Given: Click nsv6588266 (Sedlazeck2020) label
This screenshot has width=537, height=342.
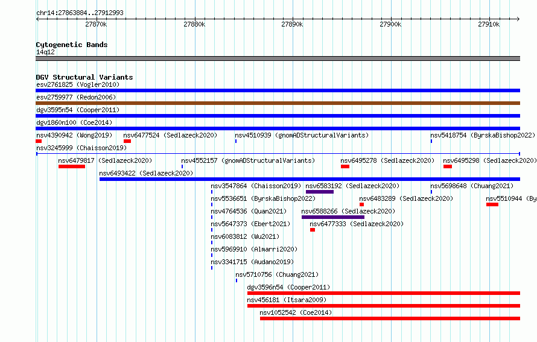Looking at the screenshot, I should tap(348, 211).
